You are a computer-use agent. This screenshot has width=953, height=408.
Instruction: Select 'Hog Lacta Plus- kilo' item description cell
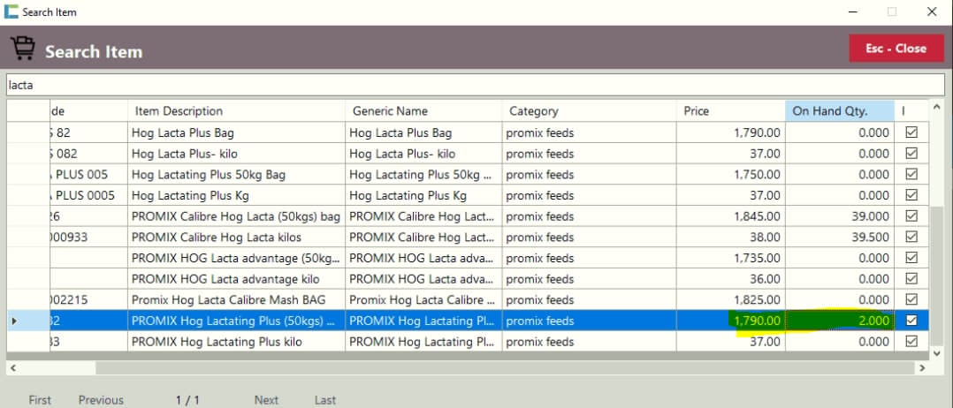coord(236,154)
